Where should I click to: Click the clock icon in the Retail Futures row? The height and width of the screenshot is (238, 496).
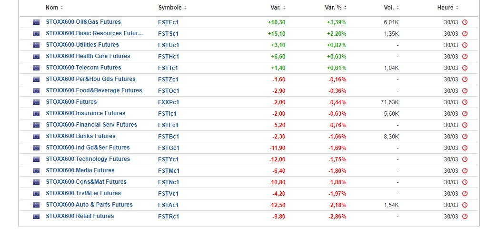coord(465,217)
